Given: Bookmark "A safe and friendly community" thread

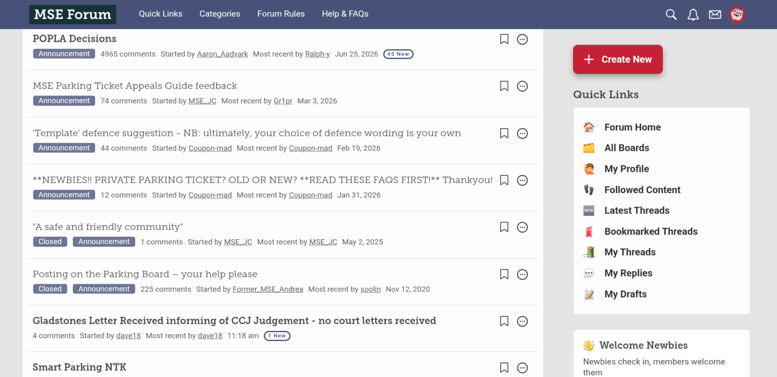Looking at the screenshot, I should coord(504,227).
